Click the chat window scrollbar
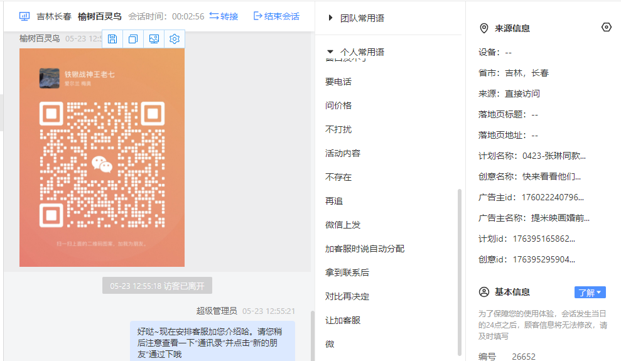621x361 pixels. (x=313, y=336)
